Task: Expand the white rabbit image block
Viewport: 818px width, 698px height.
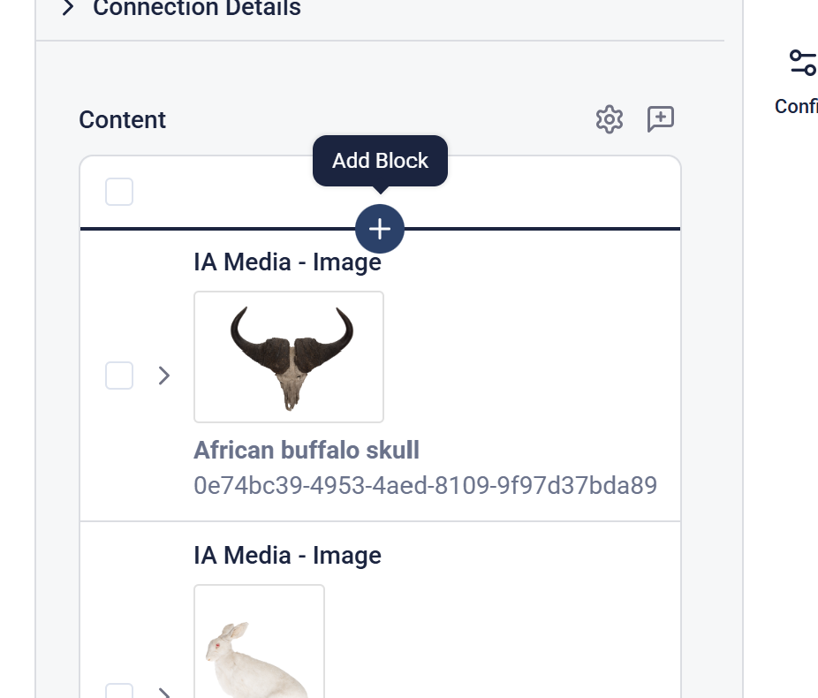Action: click(163, 692)
